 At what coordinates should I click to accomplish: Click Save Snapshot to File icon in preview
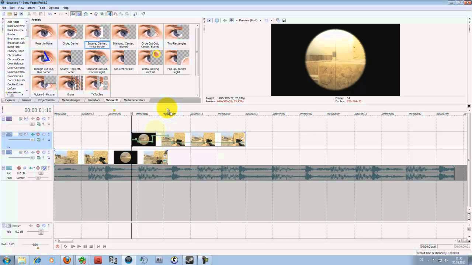(x=284, y=20)
